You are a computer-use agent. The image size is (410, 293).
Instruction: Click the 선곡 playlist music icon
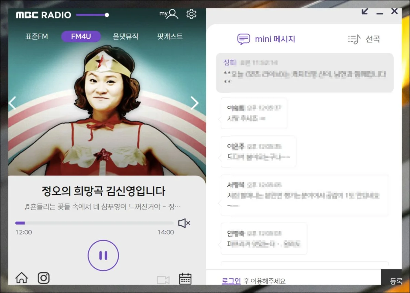click(x=354, y=39)
